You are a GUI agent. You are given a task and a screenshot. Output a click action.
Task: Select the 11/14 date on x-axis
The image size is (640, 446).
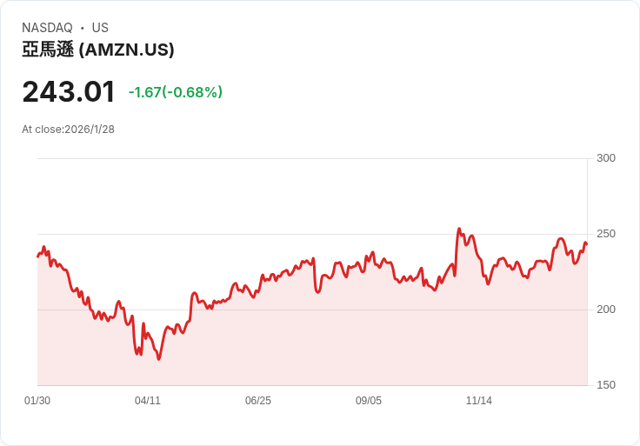pyautogui.click(x=479, y=401)
